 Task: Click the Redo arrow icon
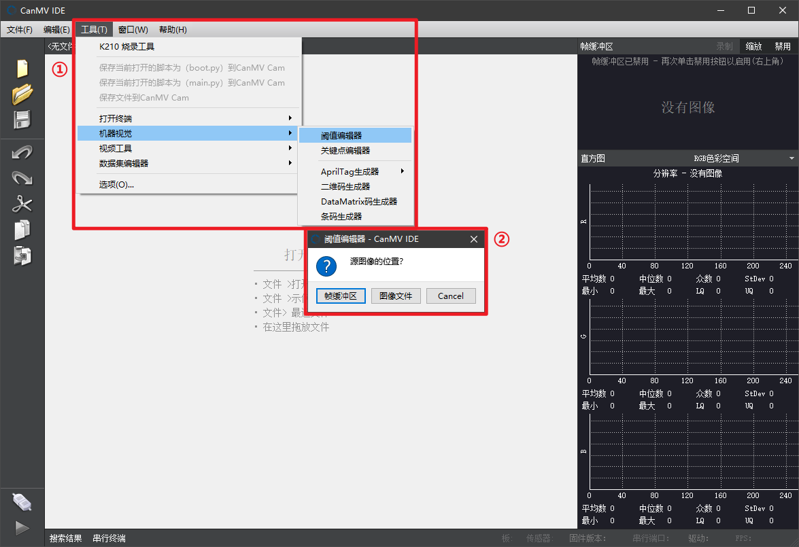(x=22, y=178)
